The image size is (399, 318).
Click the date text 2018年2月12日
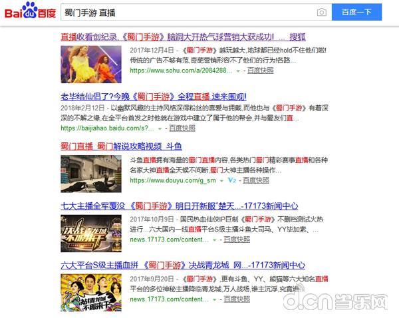[x=82, y=108]
